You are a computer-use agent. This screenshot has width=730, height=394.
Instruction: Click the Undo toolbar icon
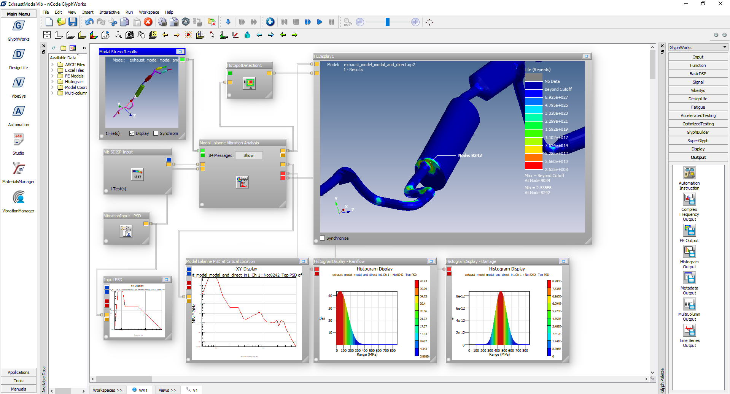(89, 22)
